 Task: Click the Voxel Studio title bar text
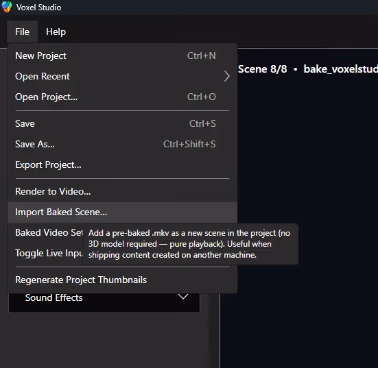[x=39, y=8]
